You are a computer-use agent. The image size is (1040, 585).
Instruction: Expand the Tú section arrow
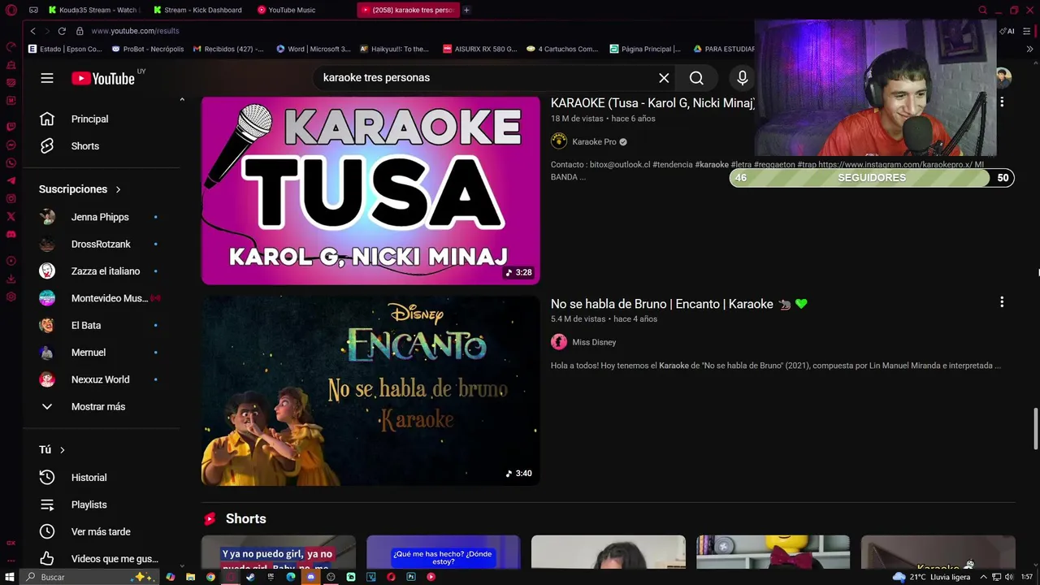pyautogui.click(x=62, y=450)
